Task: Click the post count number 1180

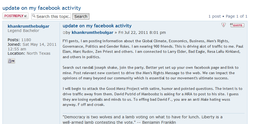Action: 26,40
